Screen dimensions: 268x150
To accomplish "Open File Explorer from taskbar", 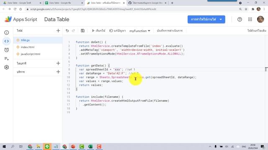I will (x=39, y=146).
